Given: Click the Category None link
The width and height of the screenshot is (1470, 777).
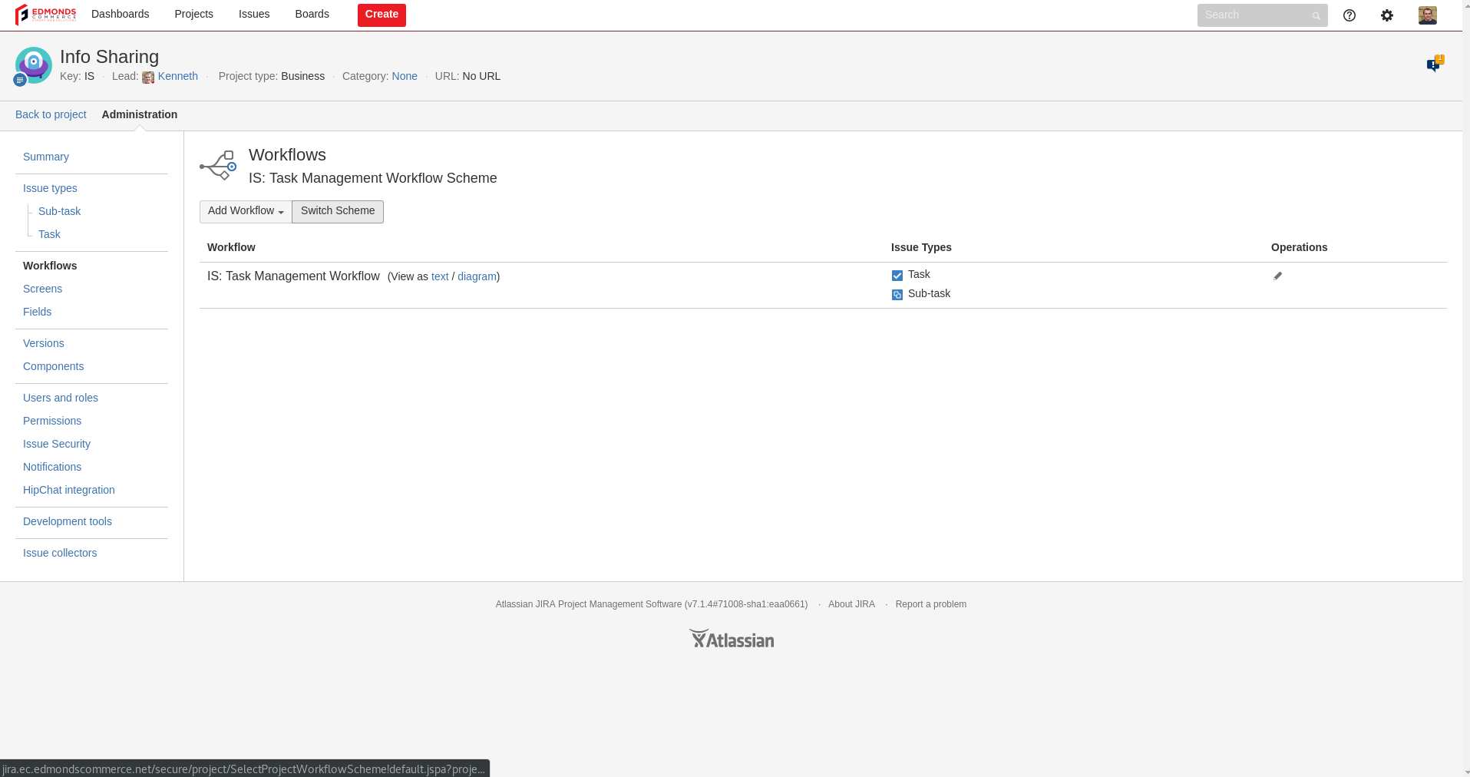Looking at the screenshot, I should pyautogui.click(x=405, y=76).
